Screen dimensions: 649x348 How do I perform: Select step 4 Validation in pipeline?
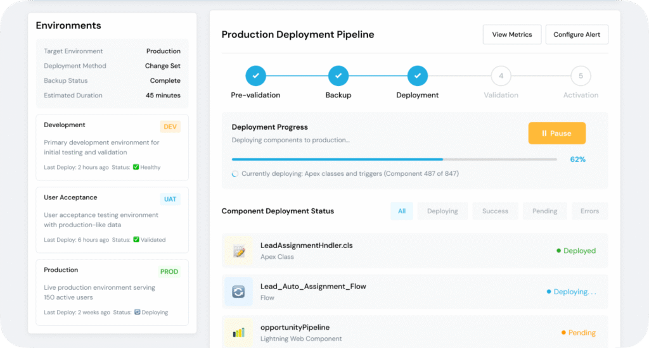[501, 76]
